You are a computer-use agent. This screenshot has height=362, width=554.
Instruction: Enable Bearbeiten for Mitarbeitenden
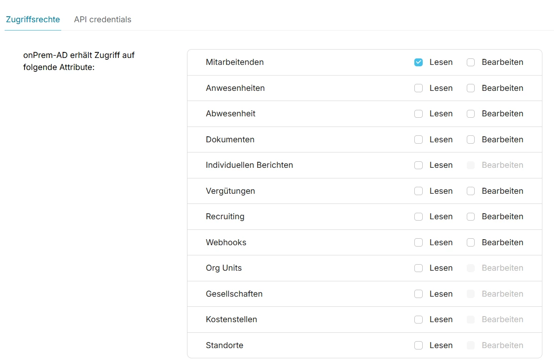470,63
